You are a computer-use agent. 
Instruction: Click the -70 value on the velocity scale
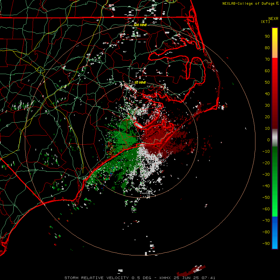click(x=266, y=221)
